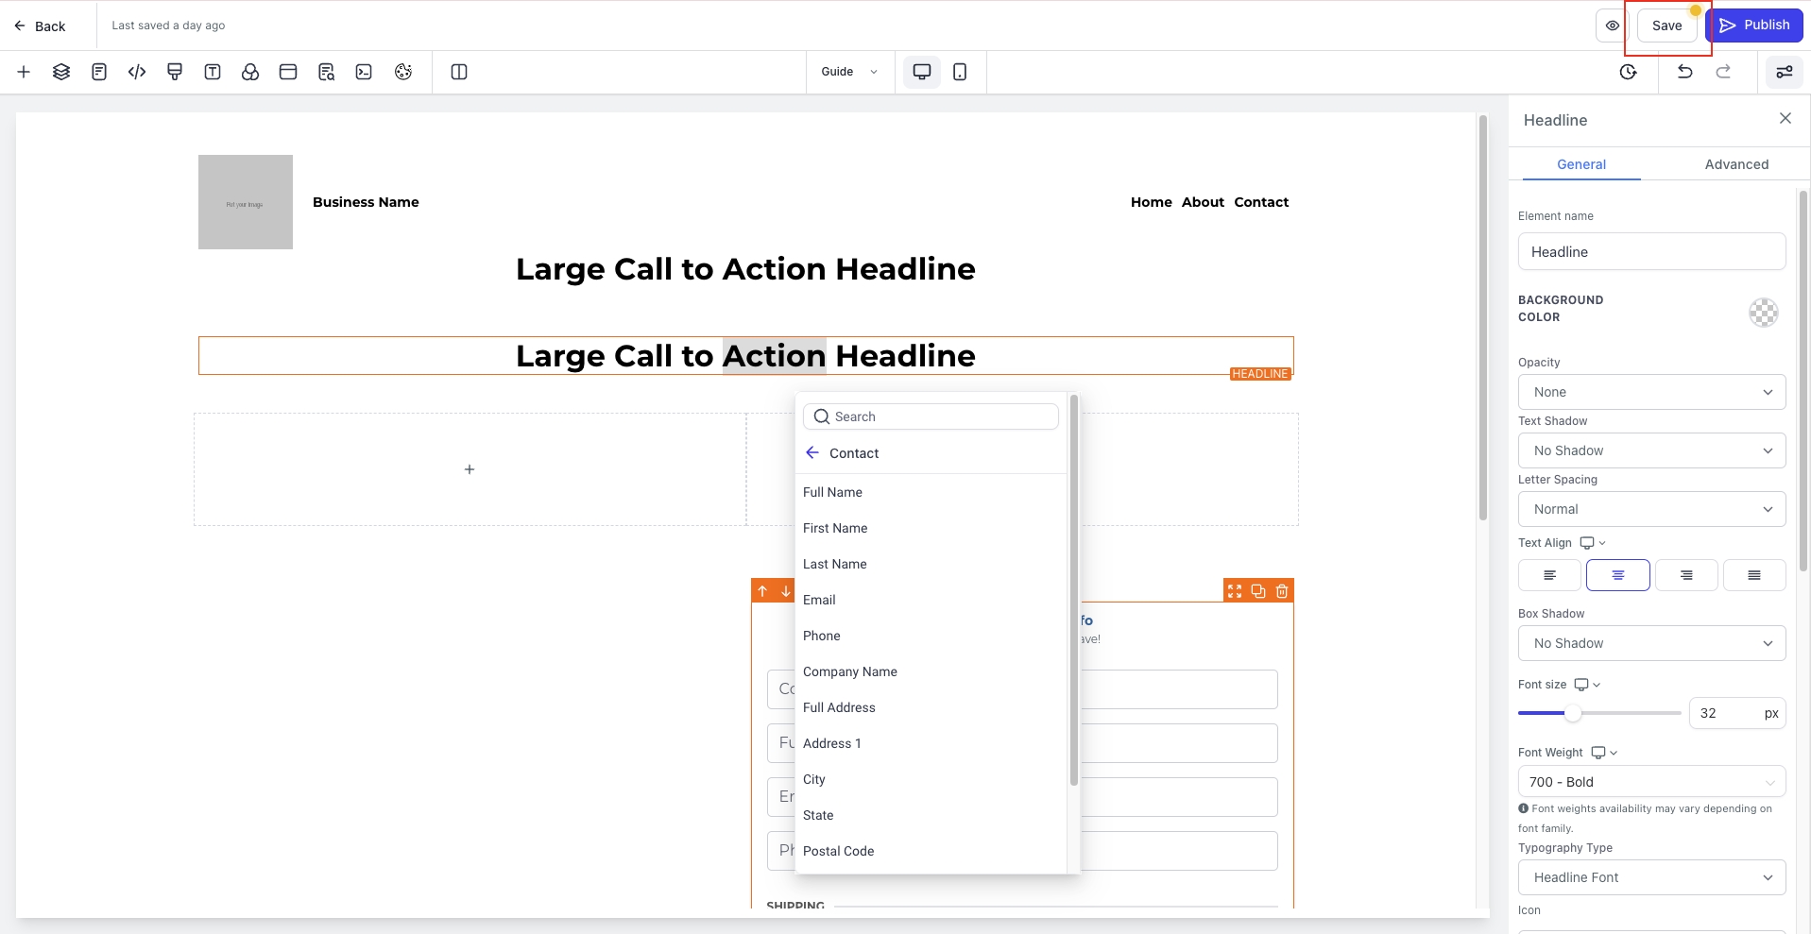Click the custom values Search field
This screenshot has width=1811, height=934.
931,416
